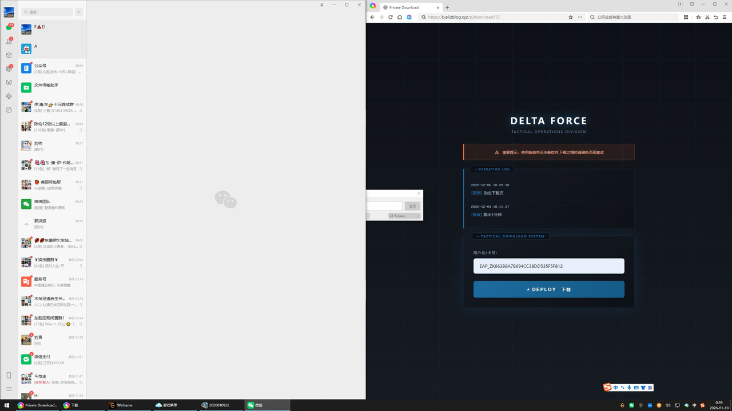Click 登录 button in small dialog
Screen dimensions: 732x411
pos(412,206)
